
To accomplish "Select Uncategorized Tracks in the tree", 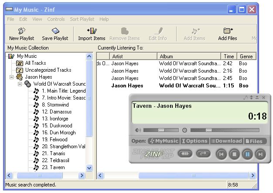I will point(48,70).
